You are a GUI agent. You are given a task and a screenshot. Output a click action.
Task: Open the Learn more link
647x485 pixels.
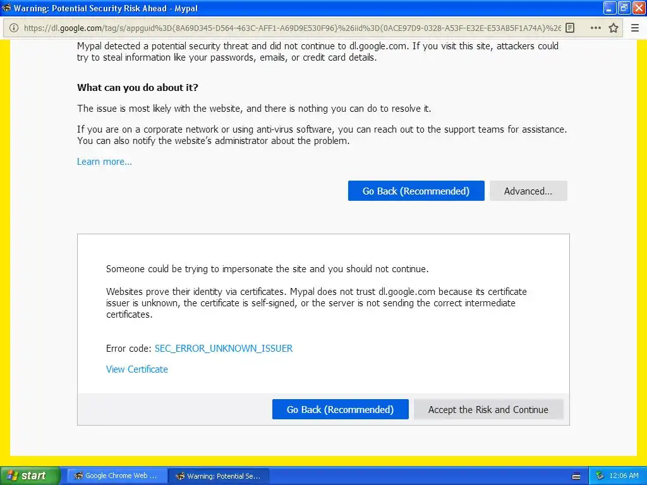click(104, 162)
